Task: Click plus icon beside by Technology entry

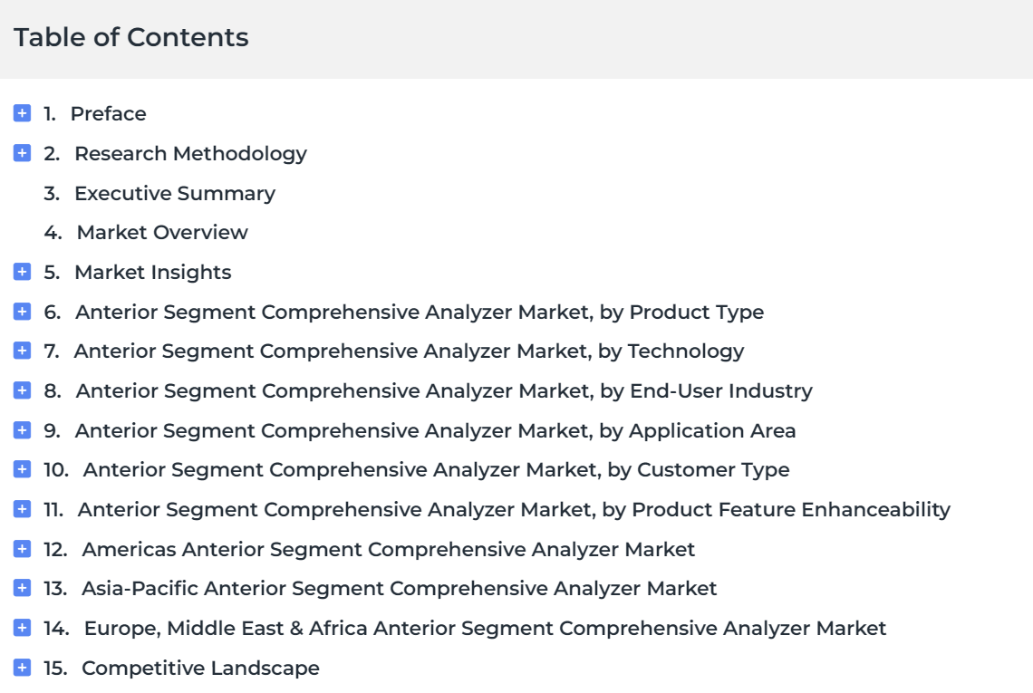Action: point(22,351)
